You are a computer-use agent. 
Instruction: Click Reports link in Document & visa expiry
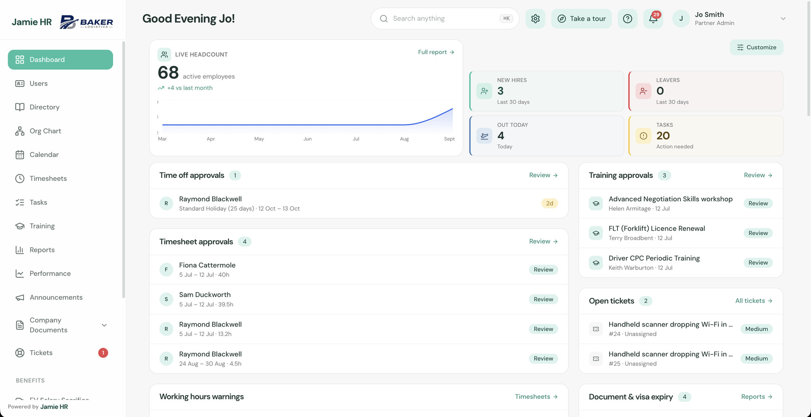pyautogui.click(x=757, y=397)
